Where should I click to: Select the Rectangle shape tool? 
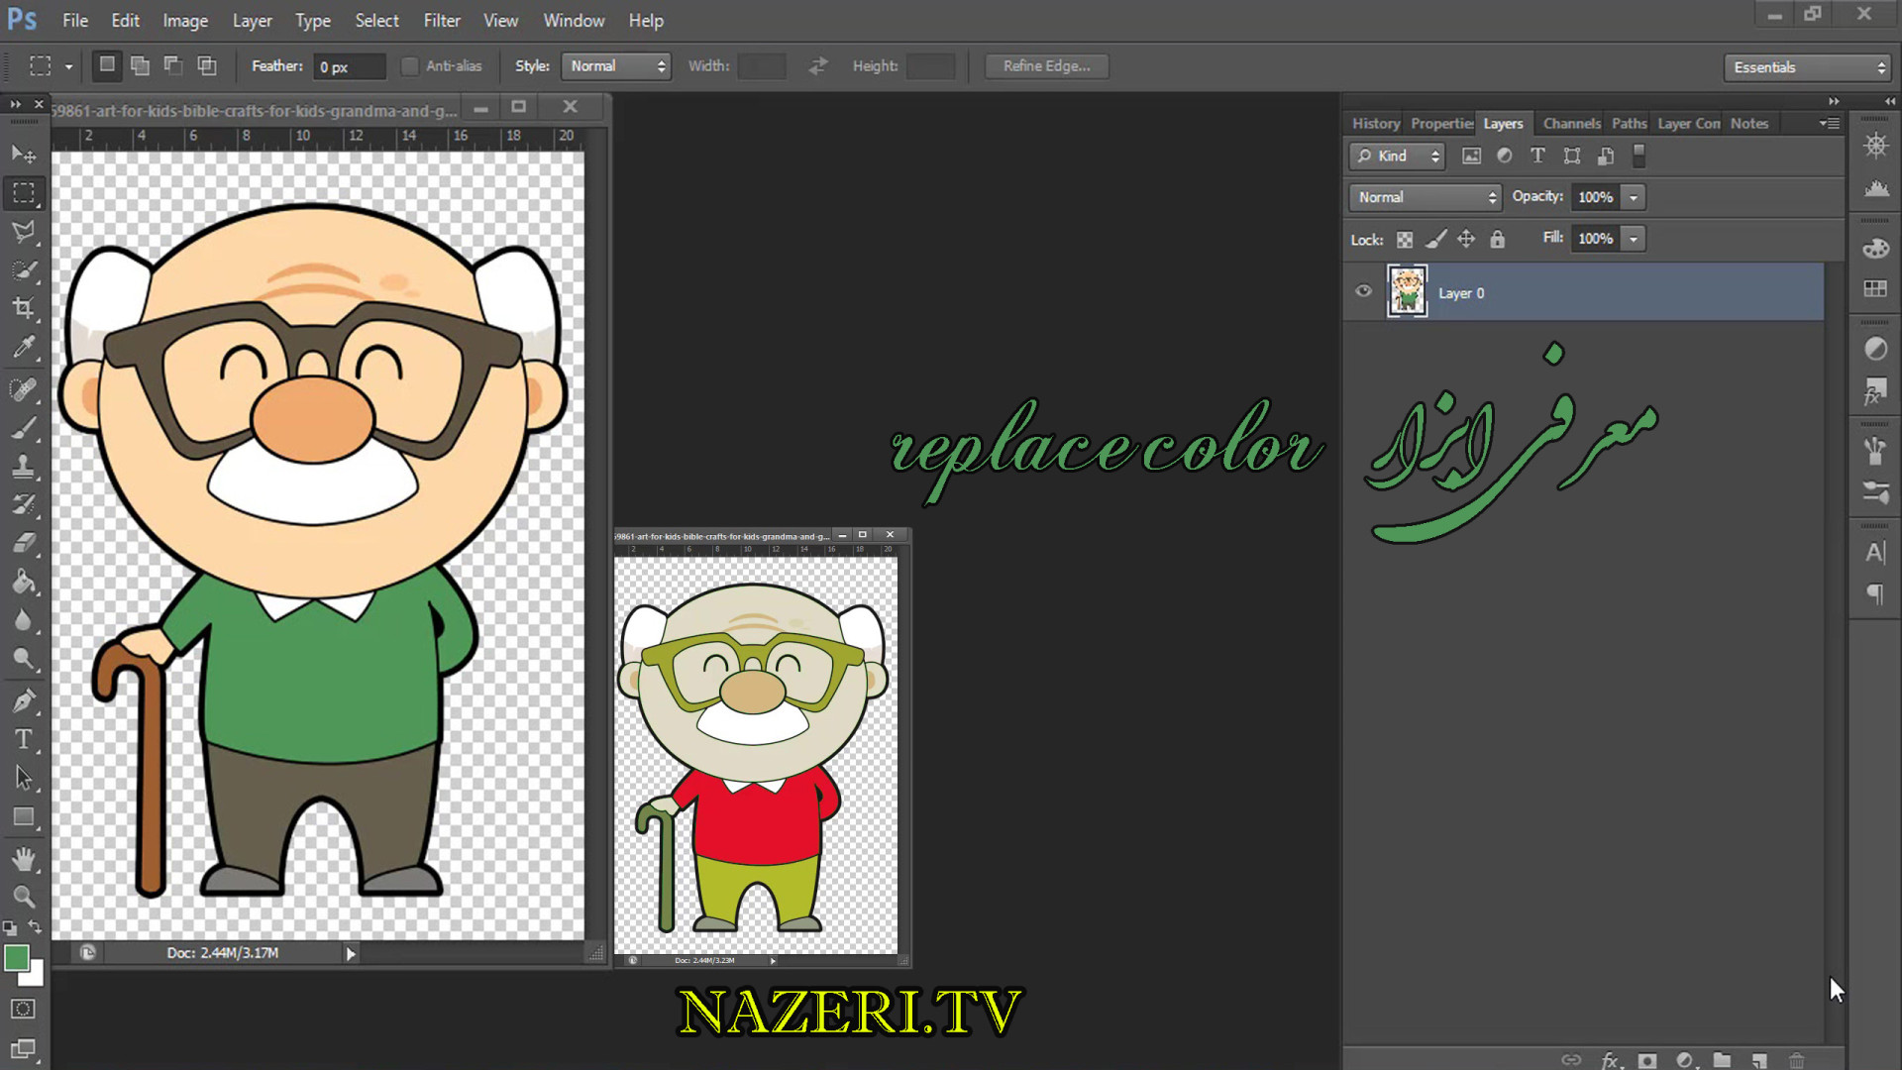[x=24, y=817]
